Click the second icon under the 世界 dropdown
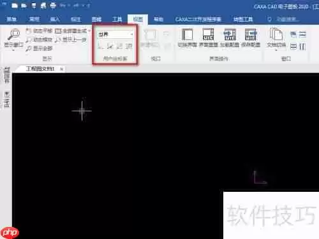Image resolution: width=319 pixels, height=239 pixels. click(x=110, y=46)
